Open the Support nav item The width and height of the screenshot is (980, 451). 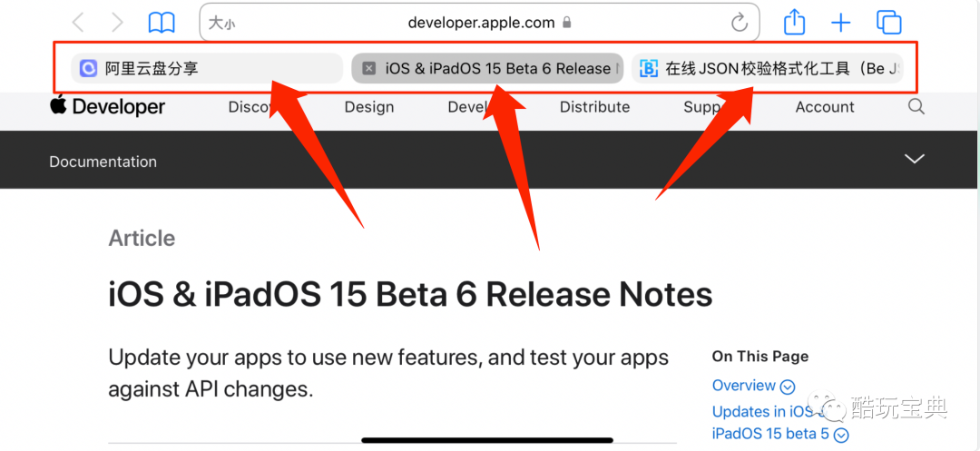coord(706,107)
